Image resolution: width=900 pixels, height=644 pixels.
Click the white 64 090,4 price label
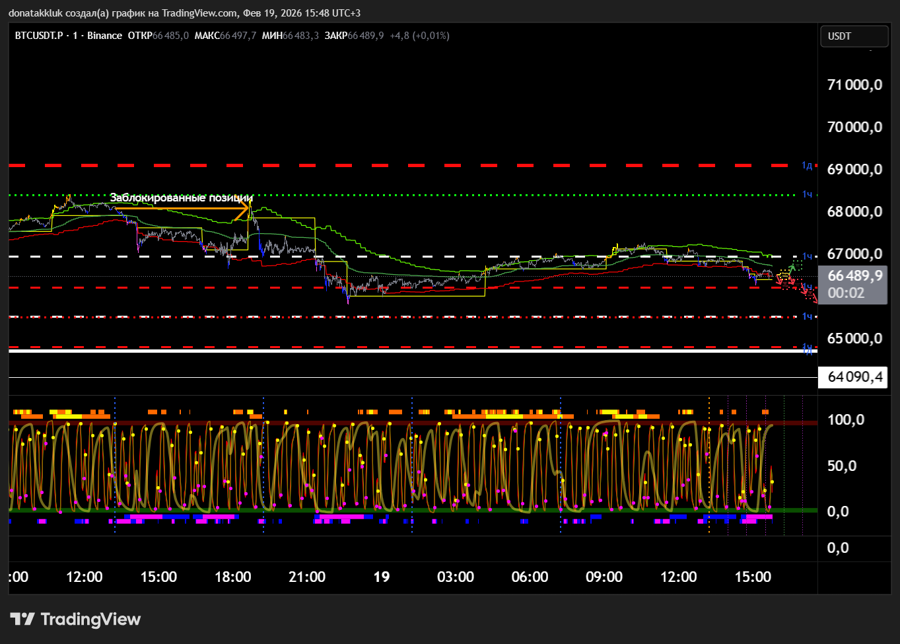pyautogui.click(x=854, y=377)
